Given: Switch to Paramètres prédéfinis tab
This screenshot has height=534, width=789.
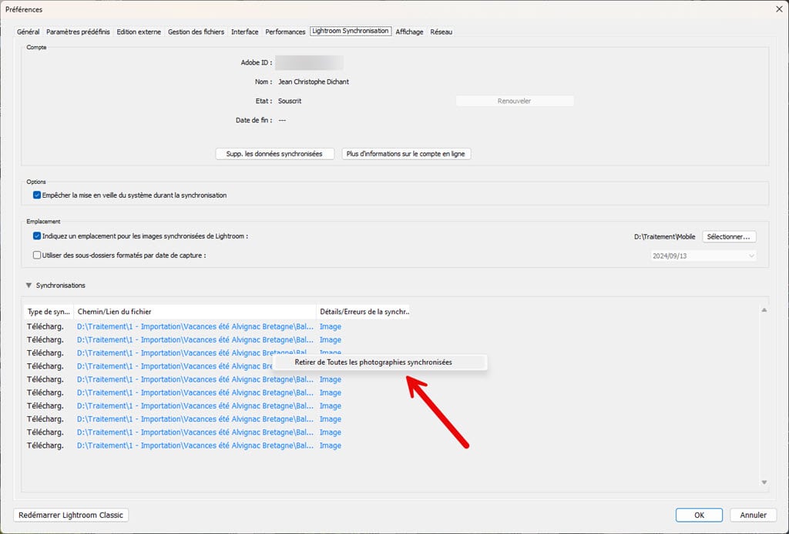Looking at the screenshot, I should pyautogui.click(x=78, y=32).
